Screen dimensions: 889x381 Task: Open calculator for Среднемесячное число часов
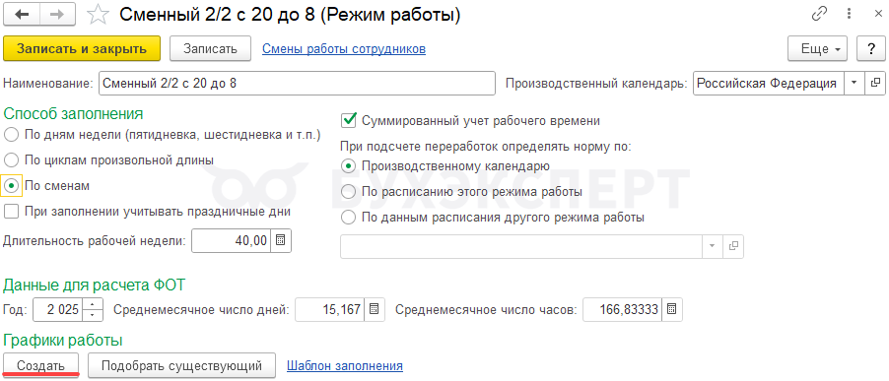pyautogui.click(x=672, y=310)
